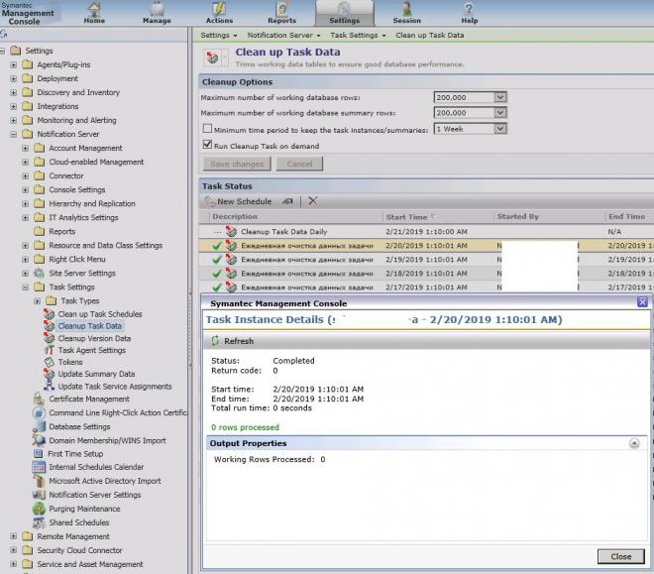Open the Session section icon
Viewport: 654px width, 574px height.
pyautogui.click(x=406, y=9)
